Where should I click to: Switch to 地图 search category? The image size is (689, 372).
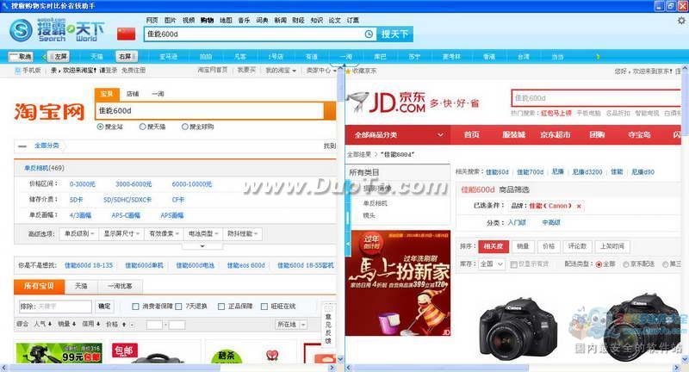[x=226, y=20]
